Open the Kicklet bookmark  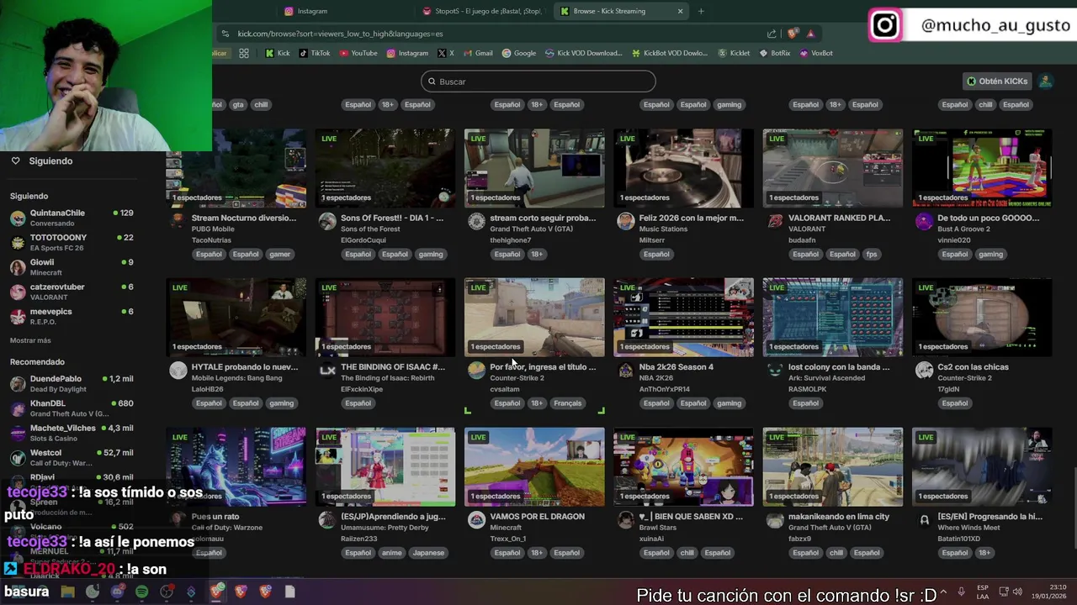(x=734, y=53)
